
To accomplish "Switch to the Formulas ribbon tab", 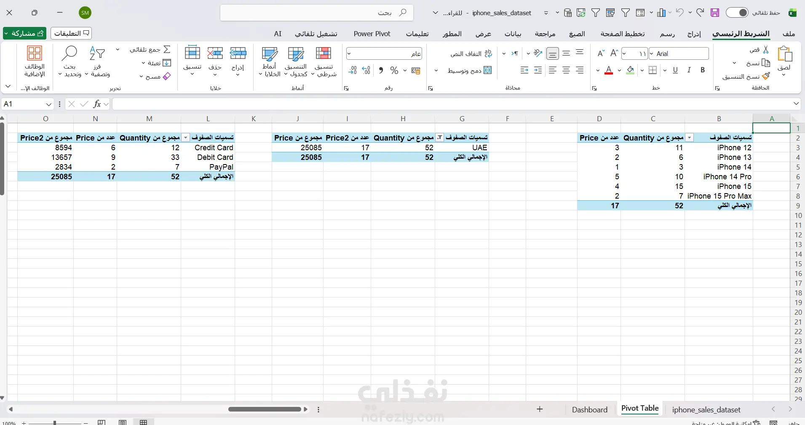I will (577, 34).
